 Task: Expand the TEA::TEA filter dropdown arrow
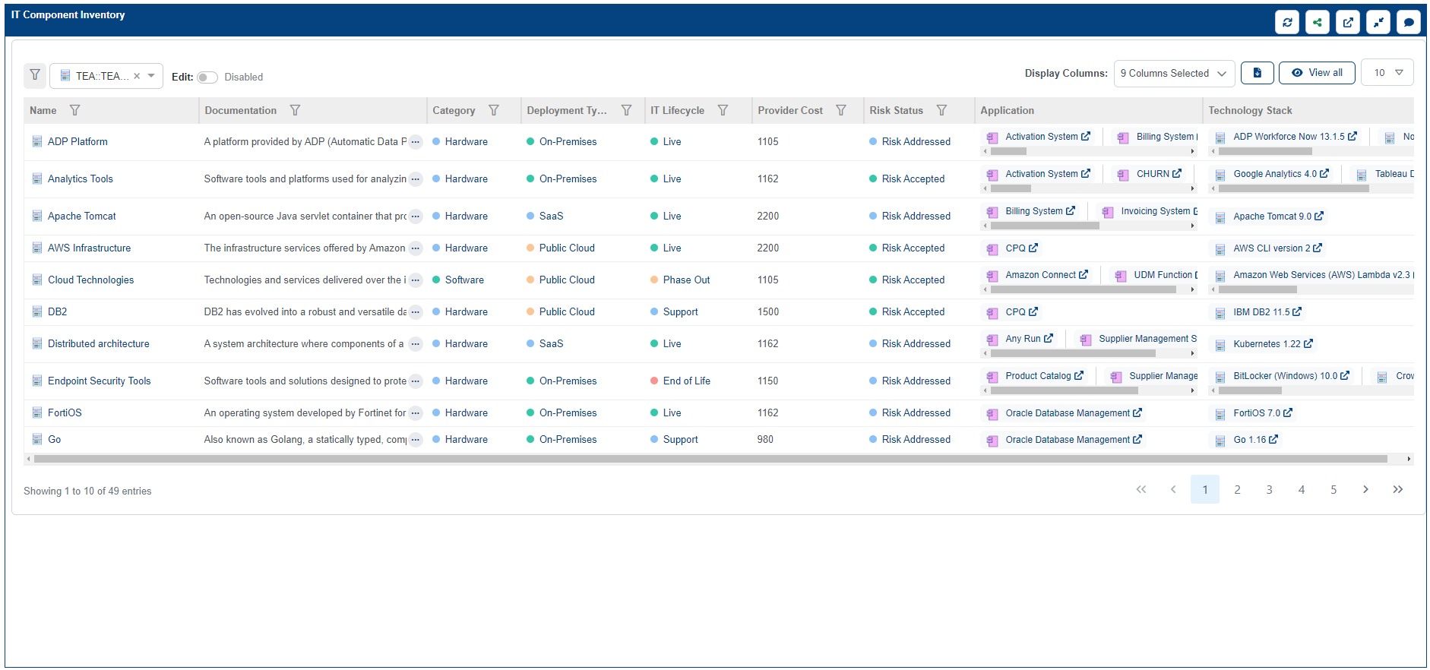pos(151,76)
